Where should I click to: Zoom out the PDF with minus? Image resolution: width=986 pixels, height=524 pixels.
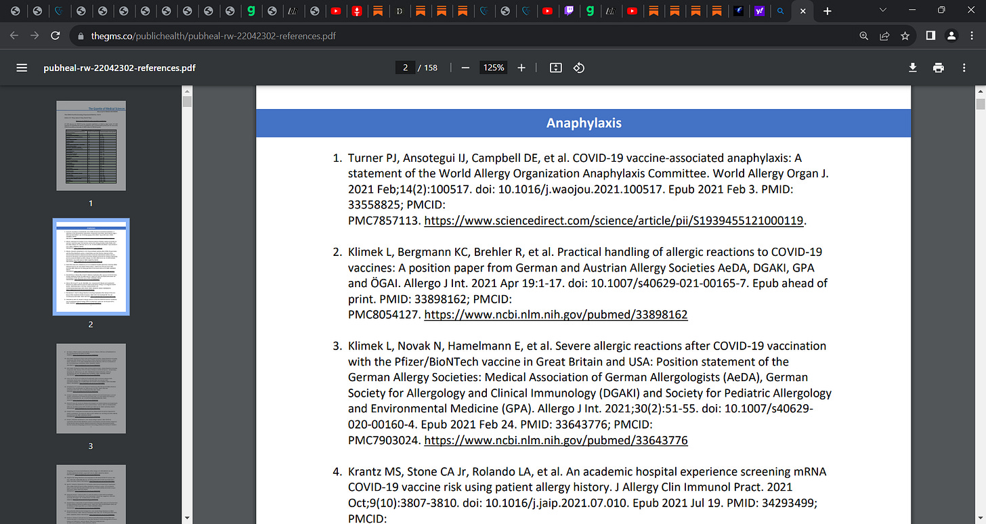pyautogui.click(x=465, y=68)
